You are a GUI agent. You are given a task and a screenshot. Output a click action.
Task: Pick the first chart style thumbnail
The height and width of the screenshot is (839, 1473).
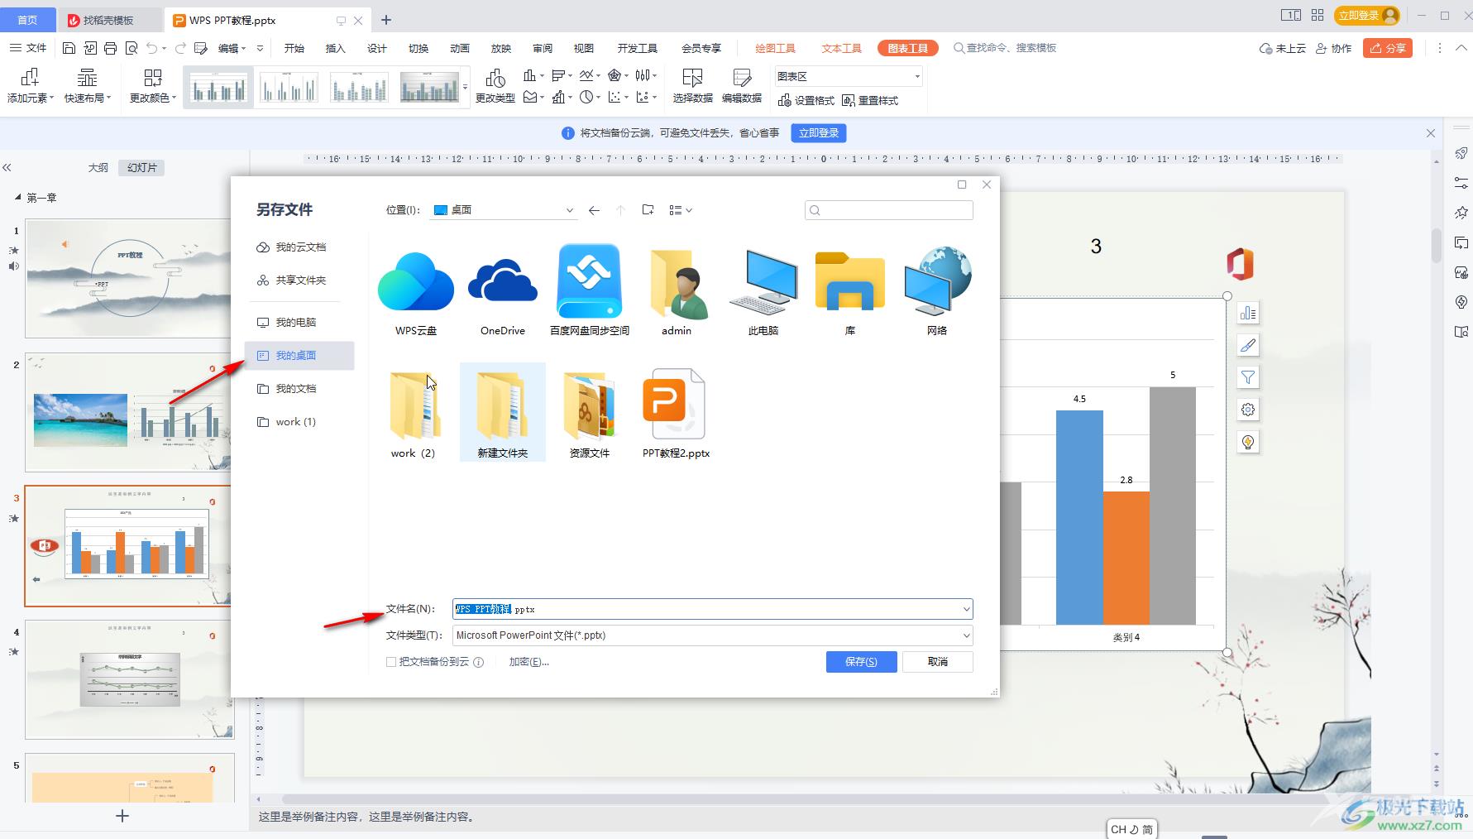point(218,86)
